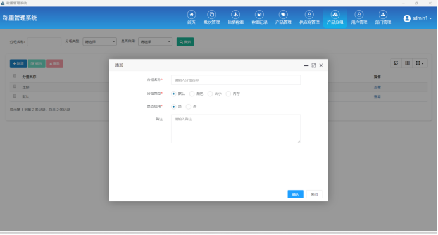Click the blue 确认 confirm button

296,194
